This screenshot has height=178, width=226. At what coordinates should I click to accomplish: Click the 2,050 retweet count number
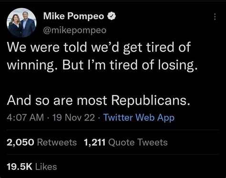(21, 142)
